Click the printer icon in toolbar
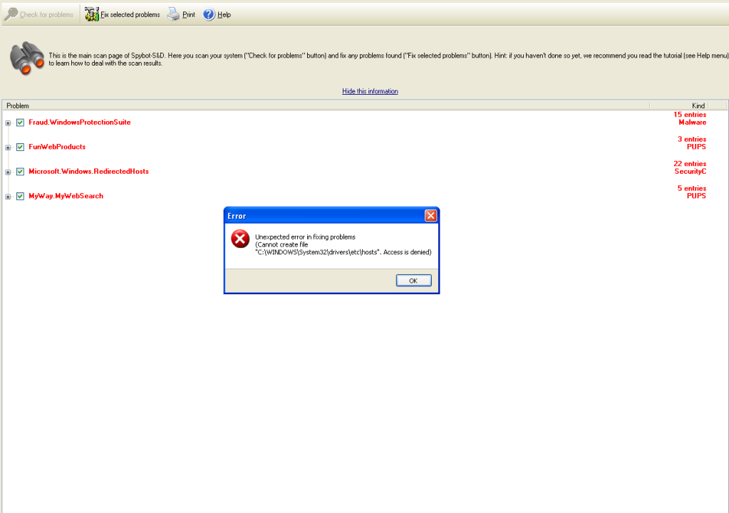The width and height of the screenshot is (729, 513). (x=173, y=14)
